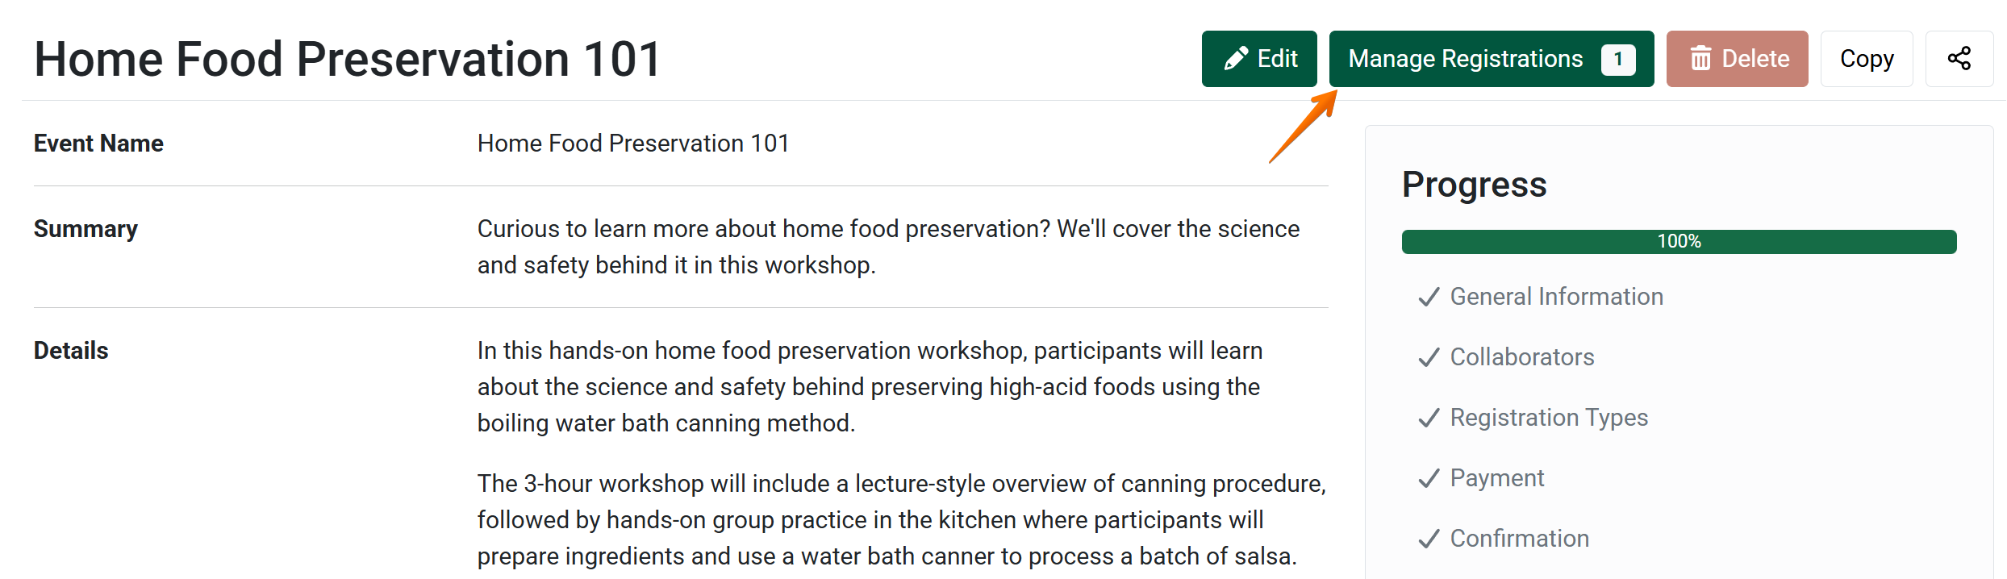
Task: Open the Collaborators step
Action: (x=1521, y=357)
